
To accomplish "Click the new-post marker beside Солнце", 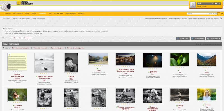I will coord(204,105).
